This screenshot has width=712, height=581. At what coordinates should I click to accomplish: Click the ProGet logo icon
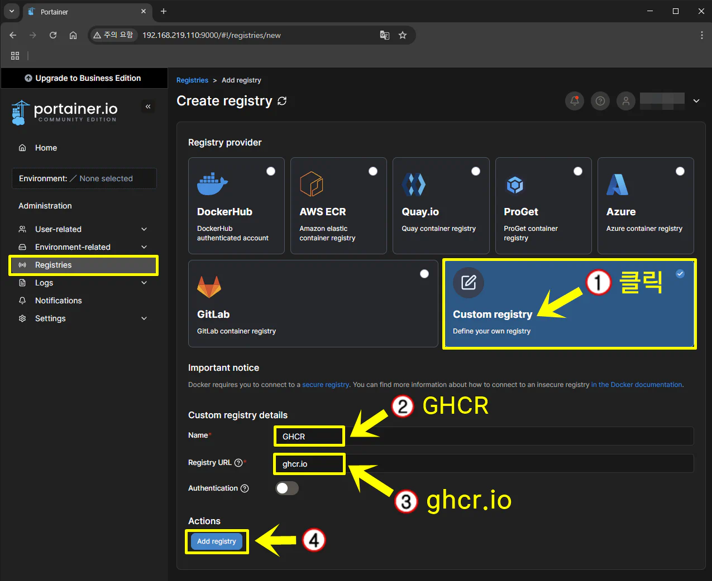click(x=515, y=185)
